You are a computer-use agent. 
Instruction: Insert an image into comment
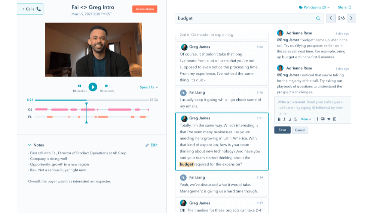(x=323, y=119)
